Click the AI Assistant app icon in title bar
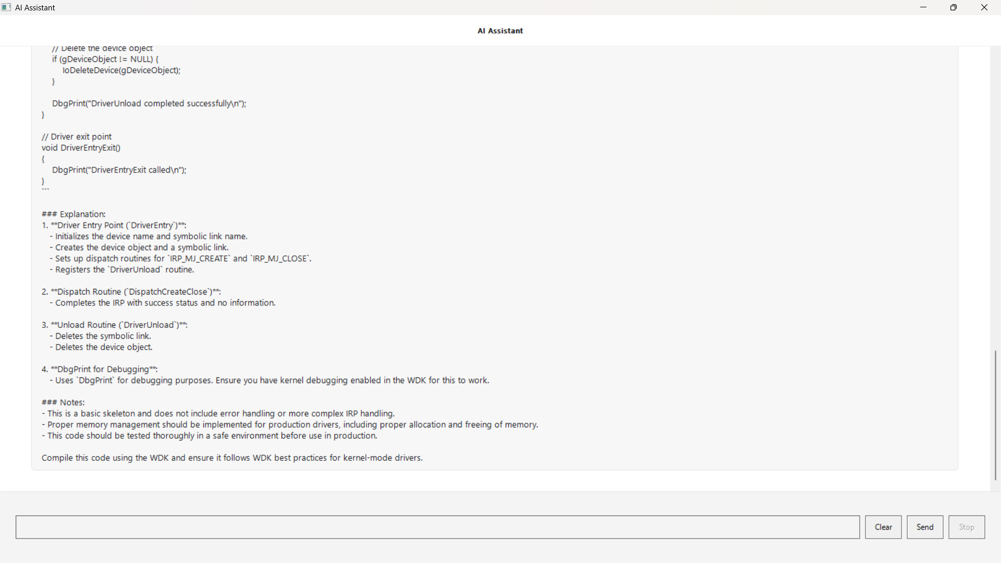The image size is (1001, 563). pos(6,7)
